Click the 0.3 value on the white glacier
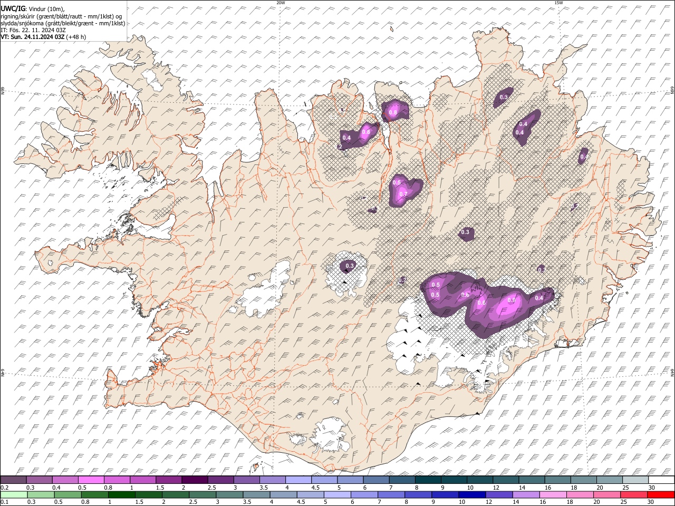This screenshot has width=675, height=506. [349, 265]
